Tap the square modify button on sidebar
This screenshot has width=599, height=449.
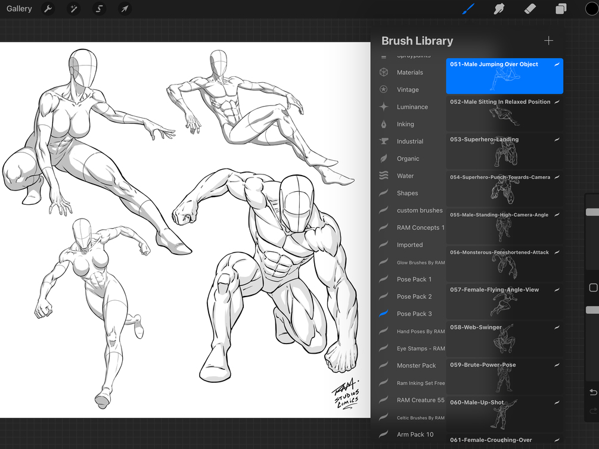pyautogui.click(x=593, y=288)
